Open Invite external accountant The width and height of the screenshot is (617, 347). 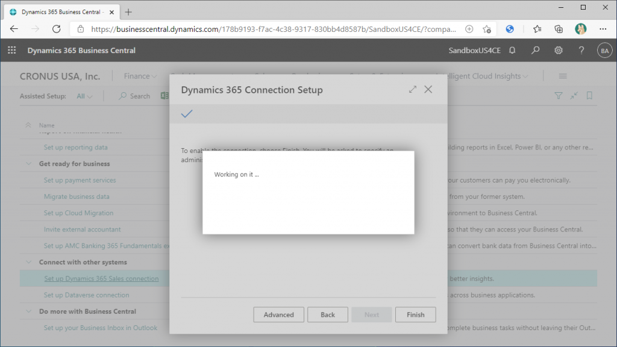[82, 230]
